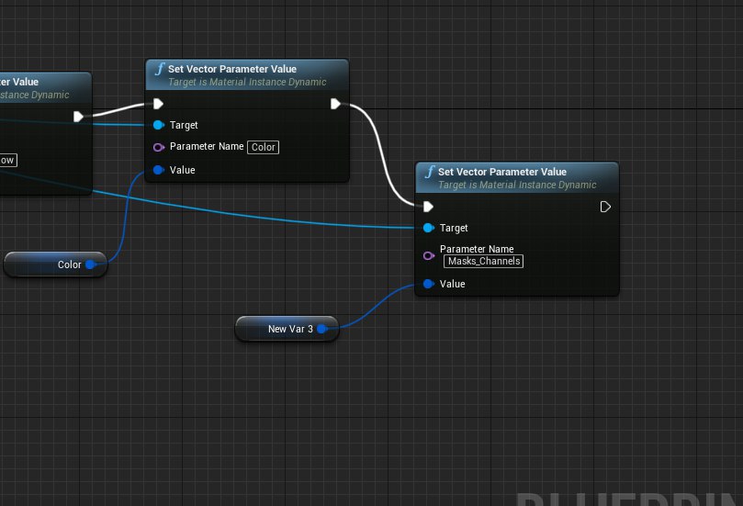Select the Color variable getter node
The height and width of the screenshot is (506, 743).
(55, 264)
